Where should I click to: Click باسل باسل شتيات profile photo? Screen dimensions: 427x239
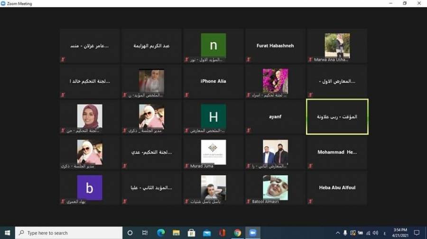213,188
